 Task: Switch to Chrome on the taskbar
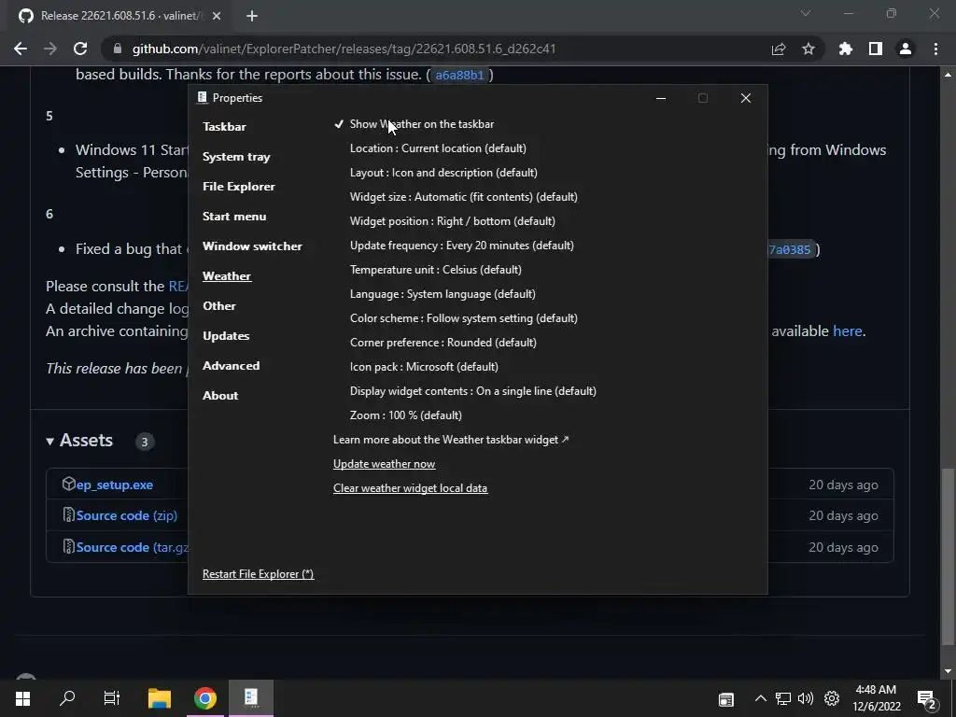click(205, 698)
